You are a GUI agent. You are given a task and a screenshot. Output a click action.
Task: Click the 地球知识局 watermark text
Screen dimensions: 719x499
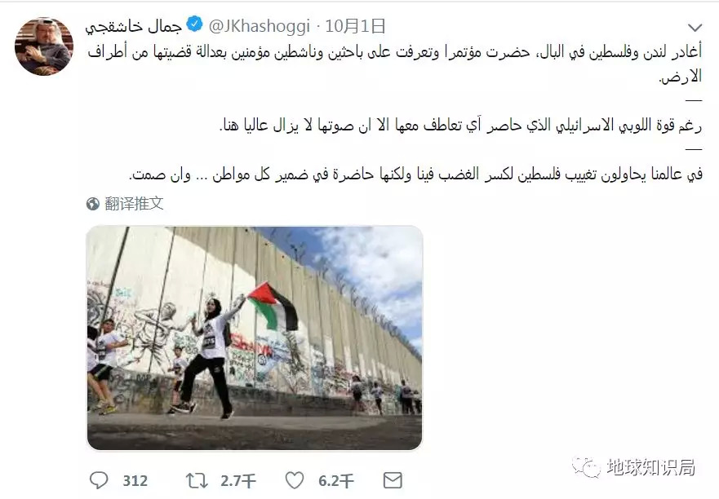(x=651, y=467)
